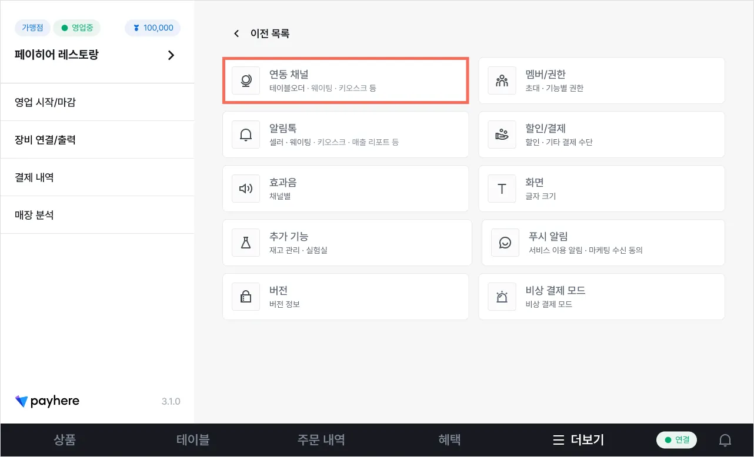Image resolution: width=754 pixels, height=457 pixels.
Task: Click the flask icon for 추가 기능
Action: point(246,243)
